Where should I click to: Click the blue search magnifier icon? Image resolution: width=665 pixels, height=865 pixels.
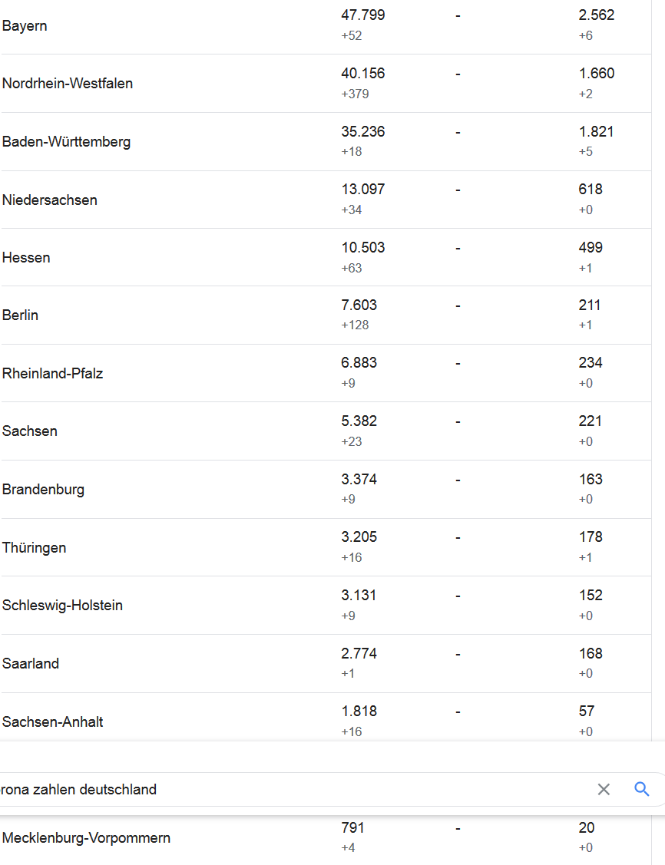pyautogui.click(x=641, y=789)
